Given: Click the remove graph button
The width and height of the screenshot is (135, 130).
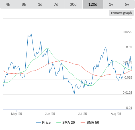Looking at the screenshot, I should click(x=121, y=13).
